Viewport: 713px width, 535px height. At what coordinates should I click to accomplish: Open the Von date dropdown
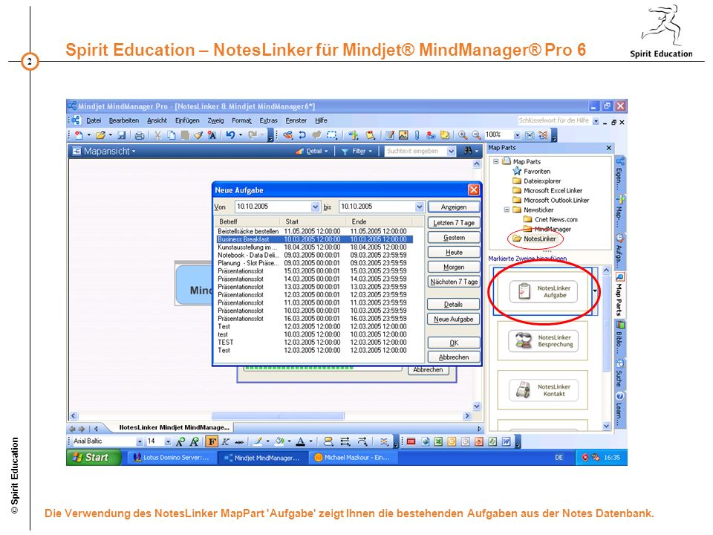pos(315,207)
